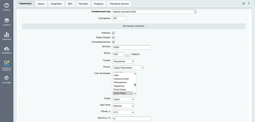Viewport: 255px width, 122px height.
Task: Toggle the Новинка checkbox
Action: [x=113, y=33]
